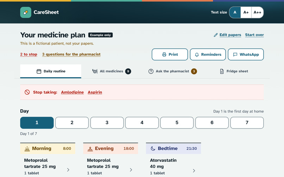Expand Bedtime Atorvastatin 40 mg chevron
Screen dimensions: 284x177
point(194,171)
